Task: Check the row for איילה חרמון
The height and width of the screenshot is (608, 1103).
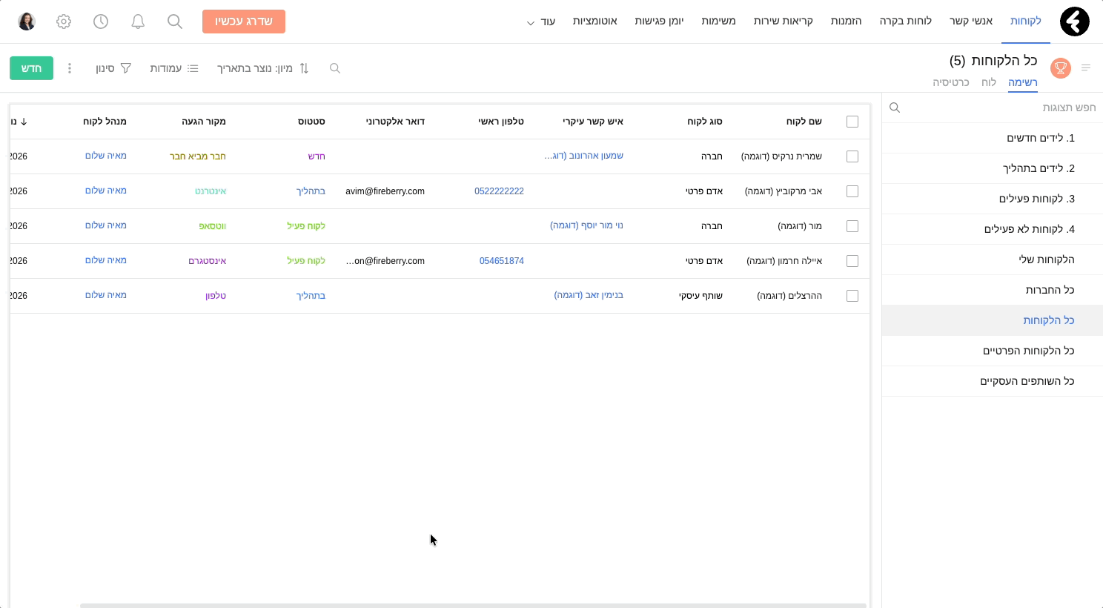Action: [852, 261]
